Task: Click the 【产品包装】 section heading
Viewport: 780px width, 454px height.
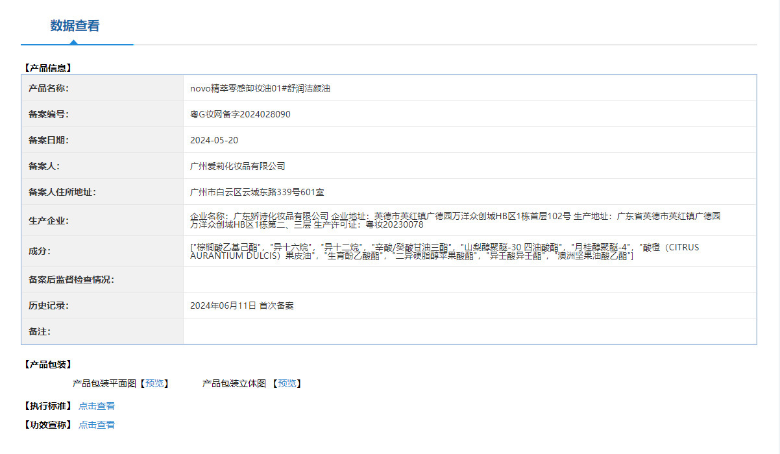Action: (47, 364)
